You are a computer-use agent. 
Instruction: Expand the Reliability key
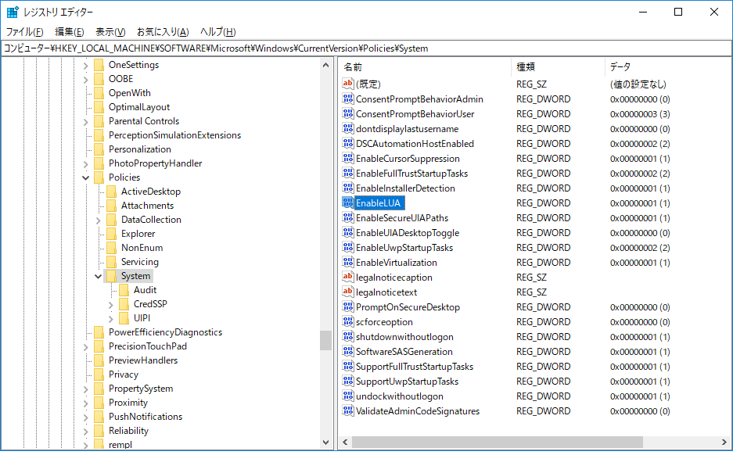pyautogui.click(x=85, y=431)
